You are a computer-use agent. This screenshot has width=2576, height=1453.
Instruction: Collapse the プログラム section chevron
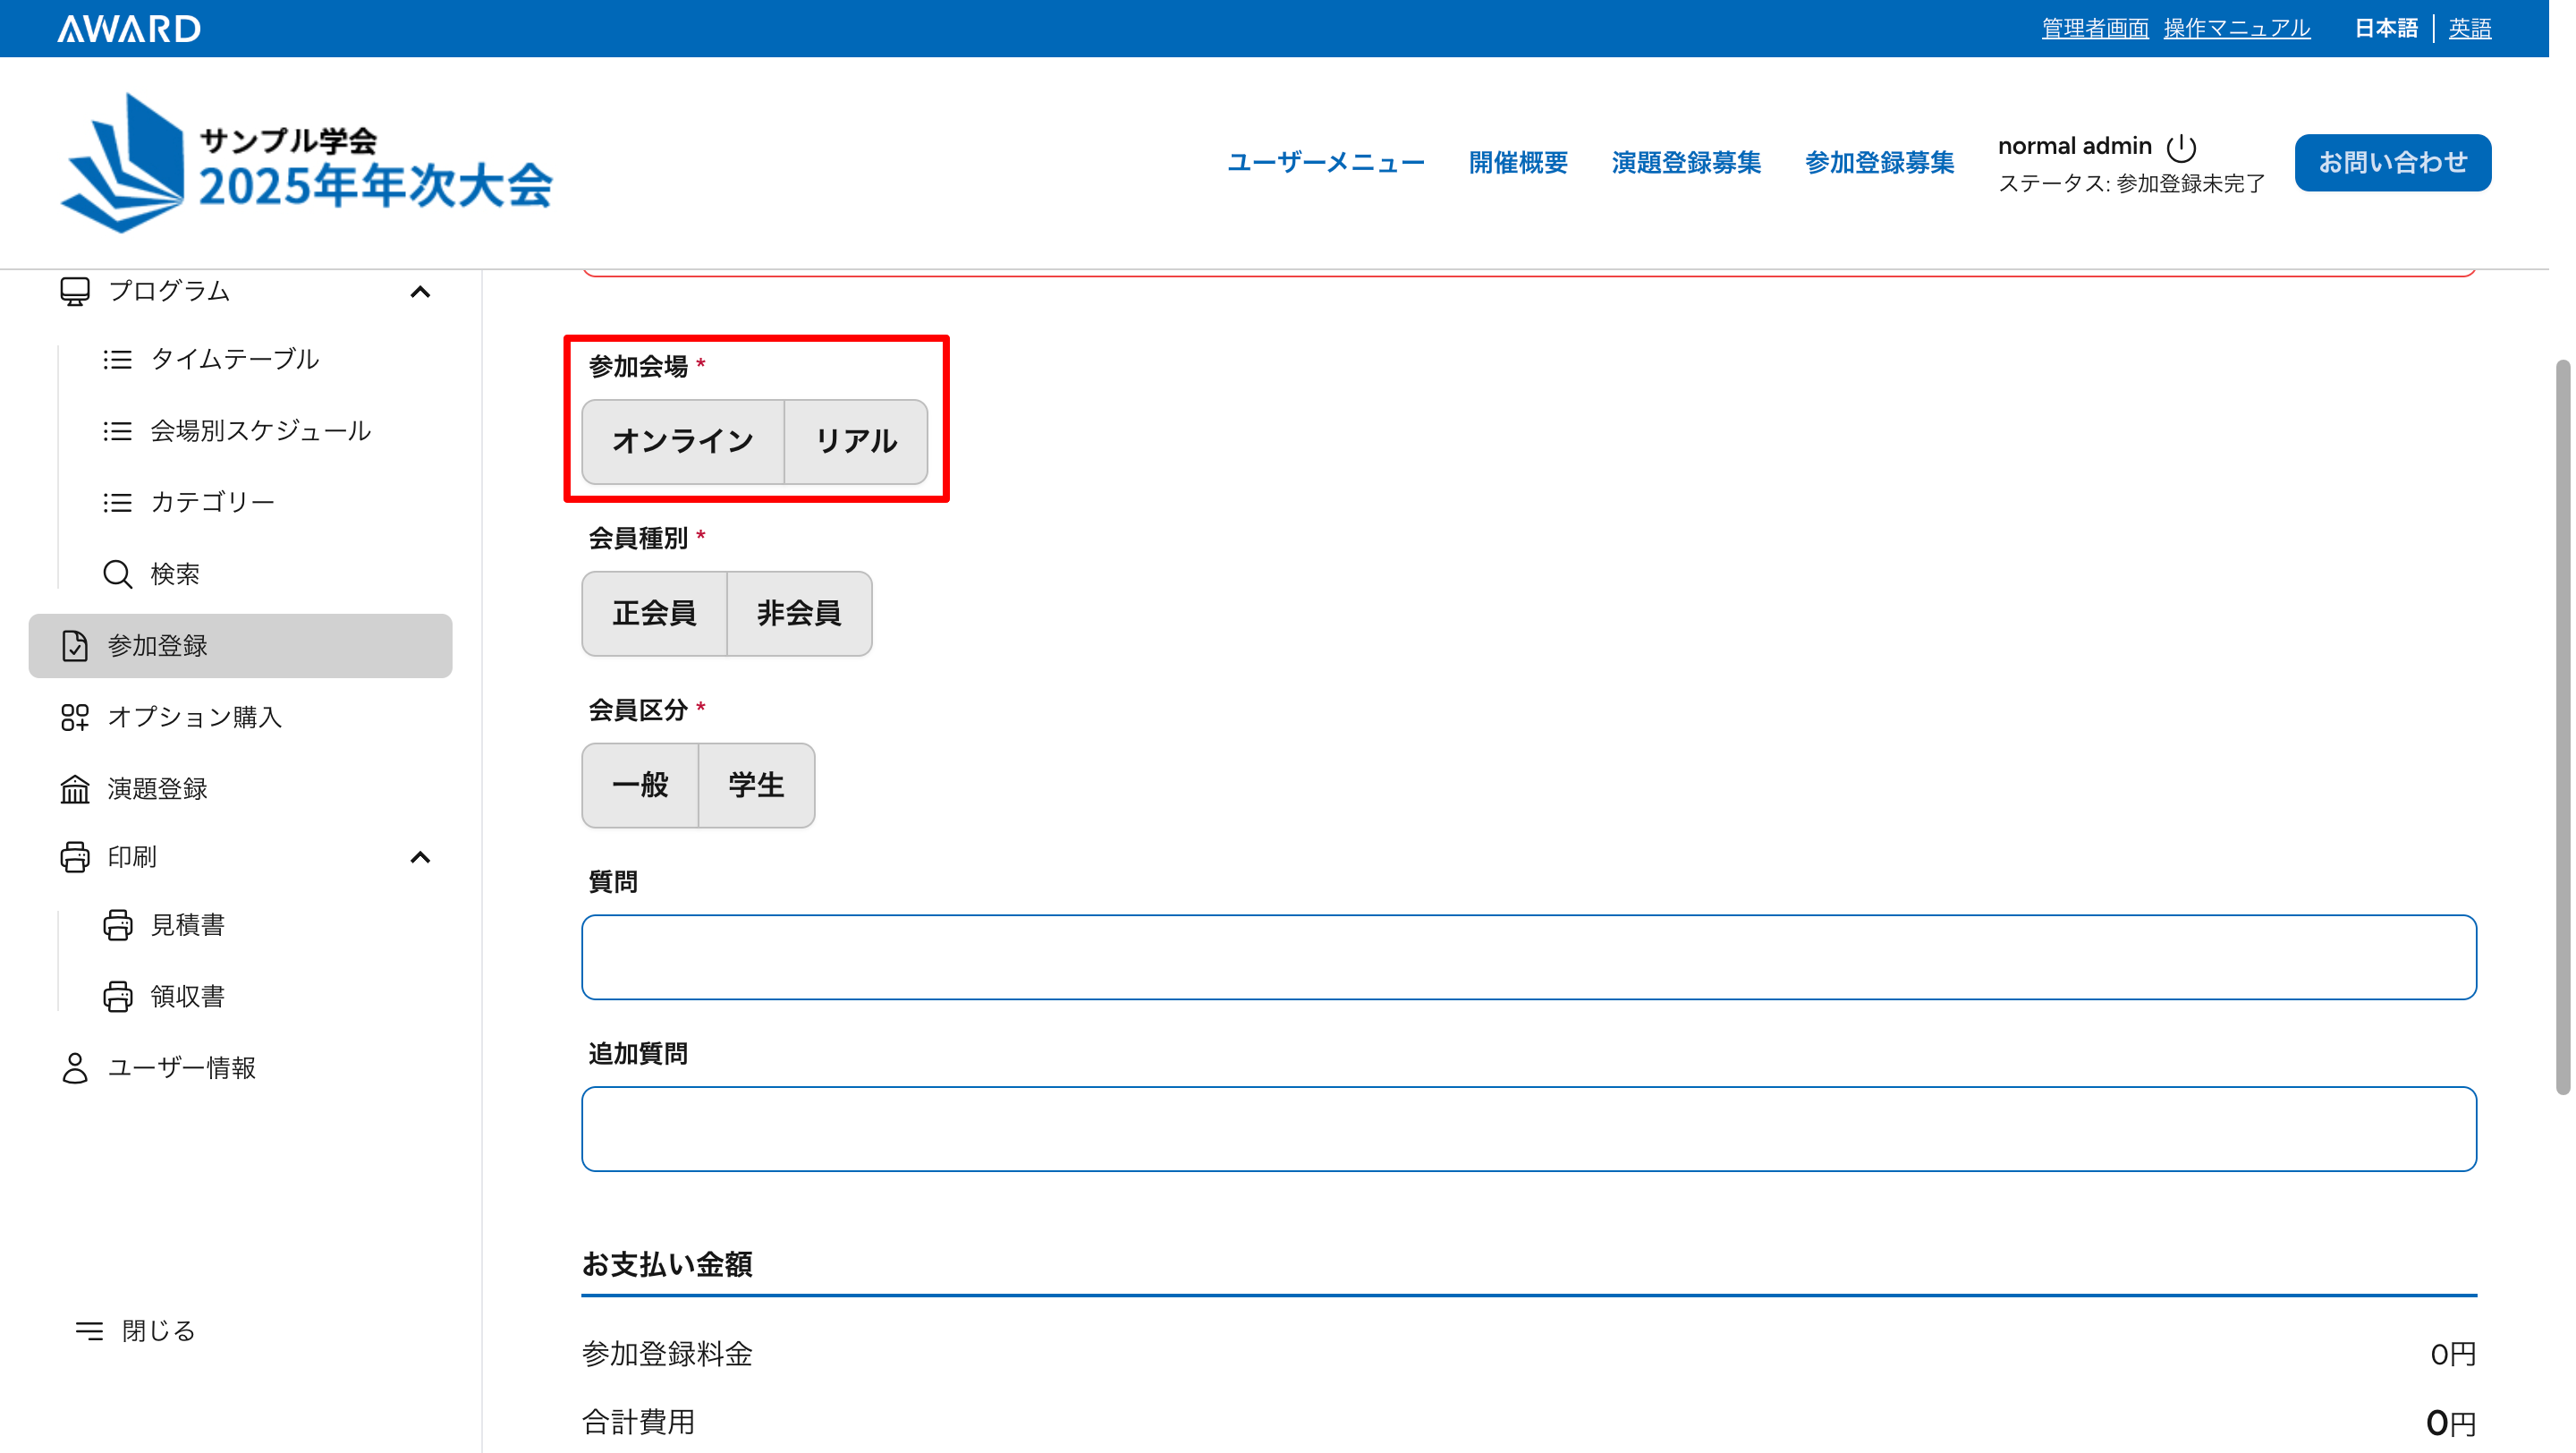click(x=421, y=292)
